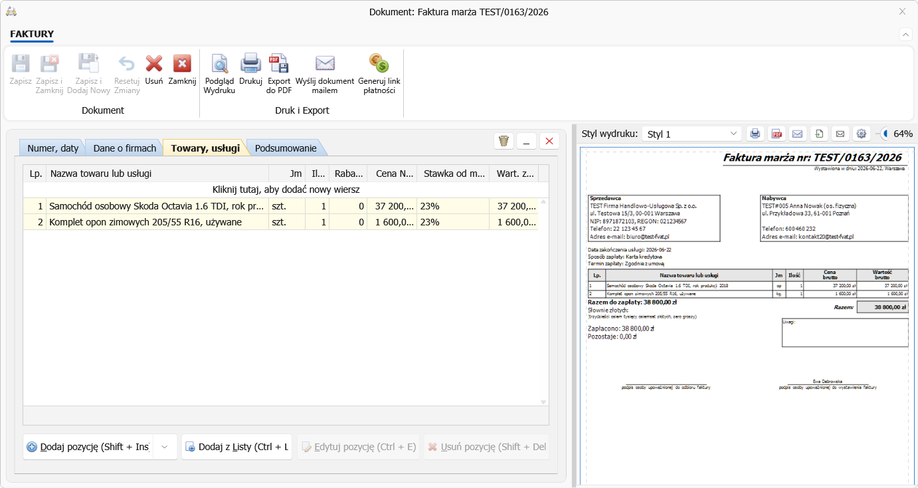Switch to the Podsumowanie tab

point(286,148)
